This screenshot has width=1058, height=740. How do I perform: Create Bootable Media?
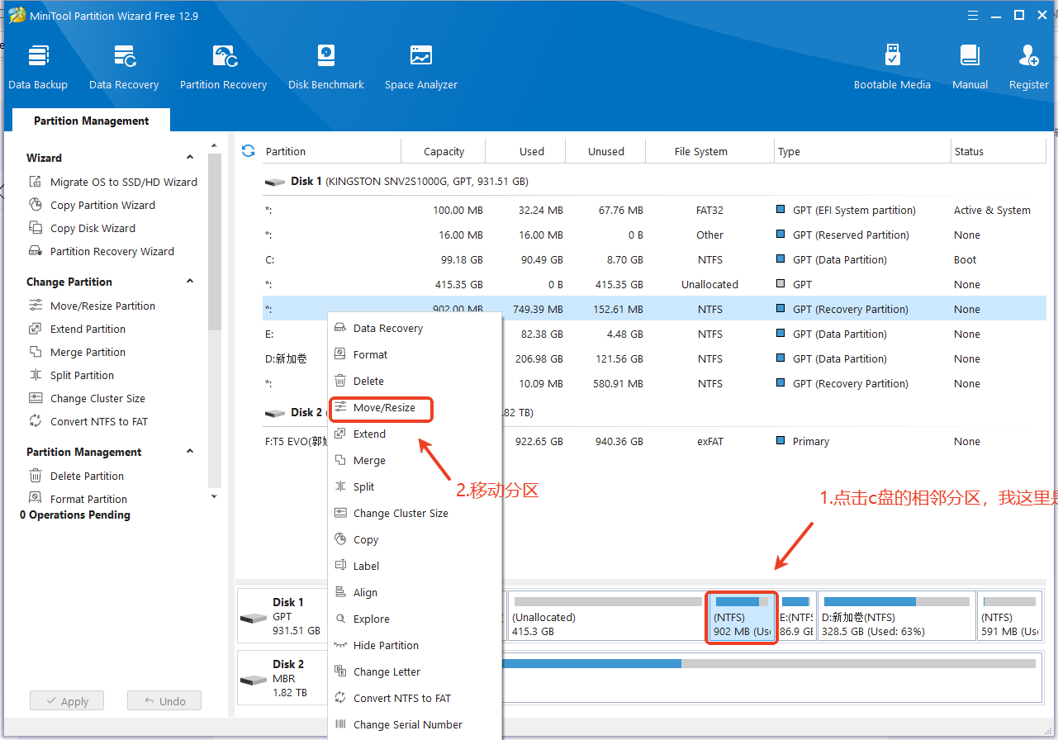892,67
